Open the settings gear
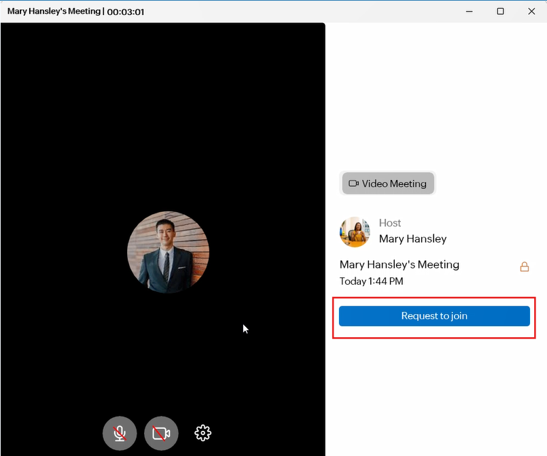The width and height of the screenshot is (547, 456). [x=203, y=433]
